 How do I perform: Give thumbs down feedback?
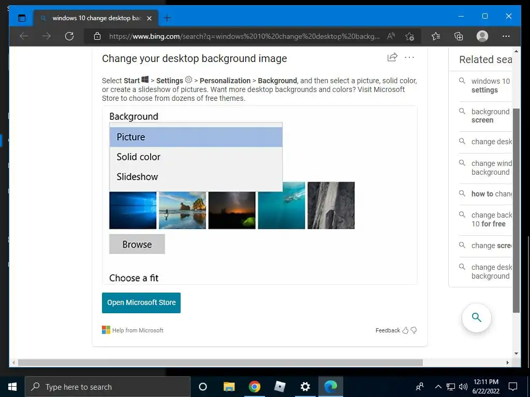tap(414, 330)
